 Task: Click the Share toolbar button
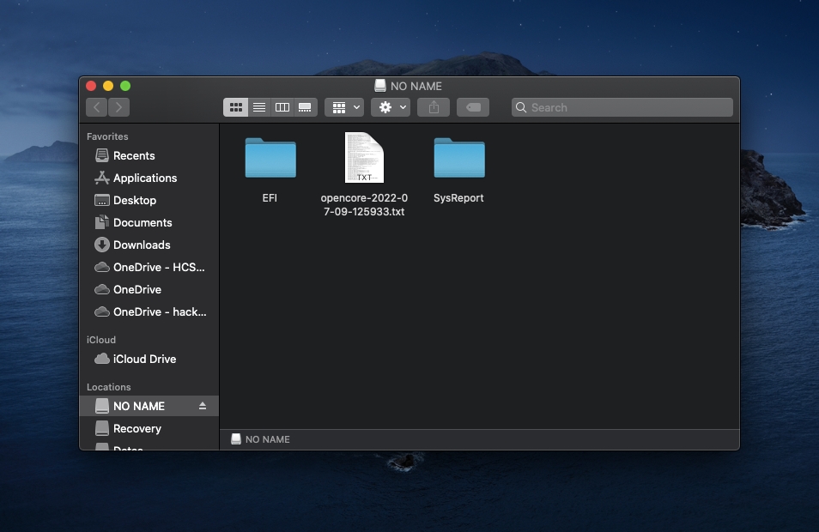coord(434,107)
